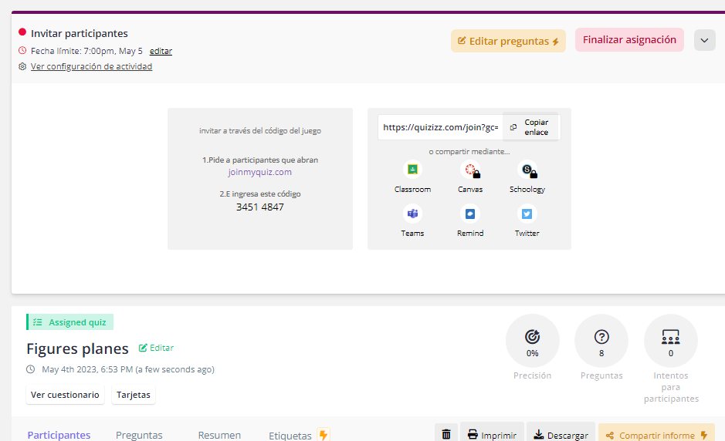Open Ver configuración de actividad link
Image resolution: width=725 pixels, height=441 pixels.
click(91, 66)
